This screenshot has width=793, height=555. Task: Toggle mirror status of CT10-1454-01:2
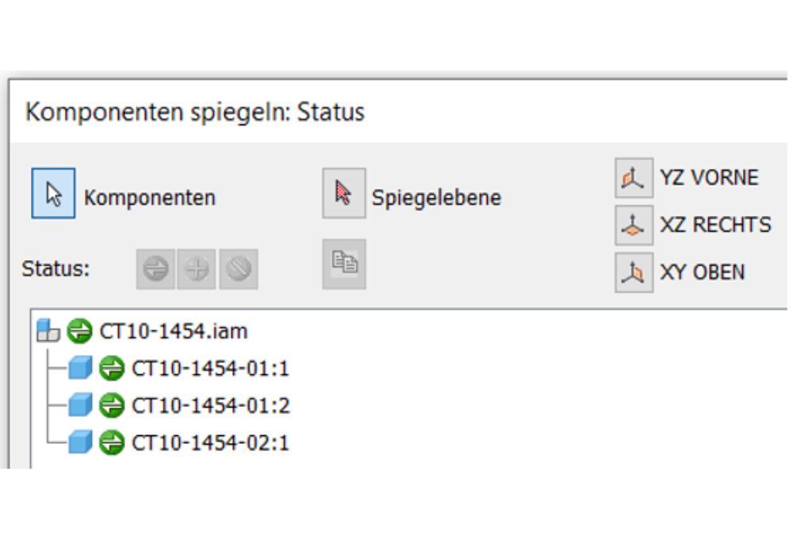click(x=111, y=405)
